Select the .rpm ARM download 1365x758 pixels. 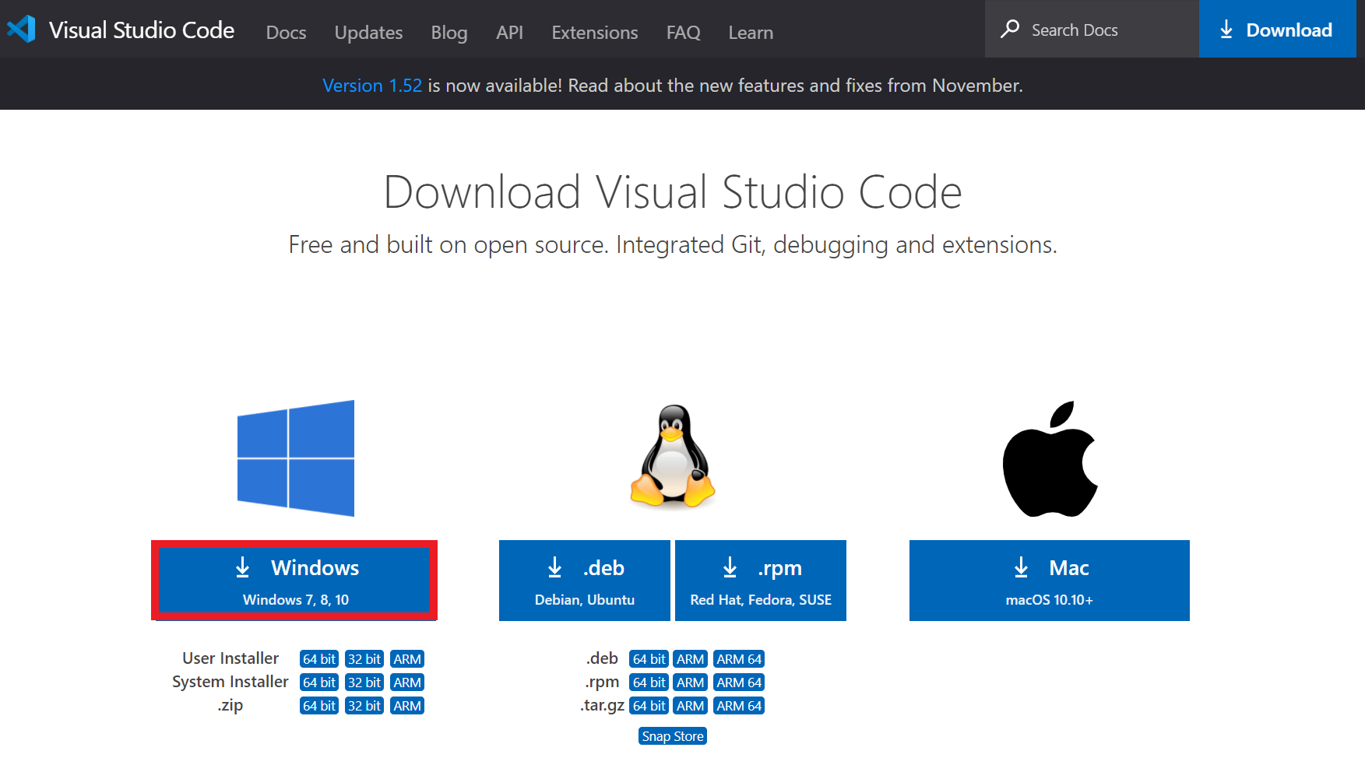[691, 683]
